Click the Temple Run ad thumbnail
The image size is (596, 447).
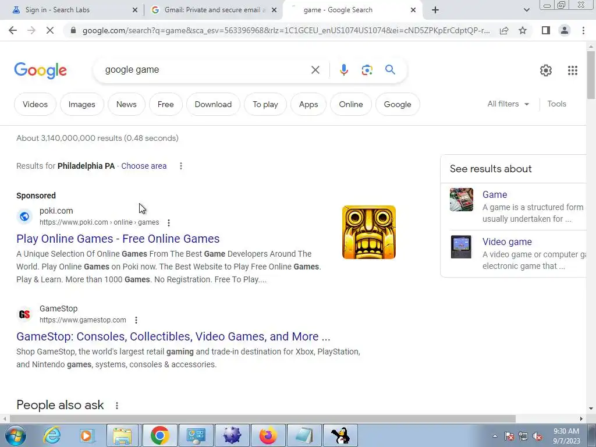(368, 232)
